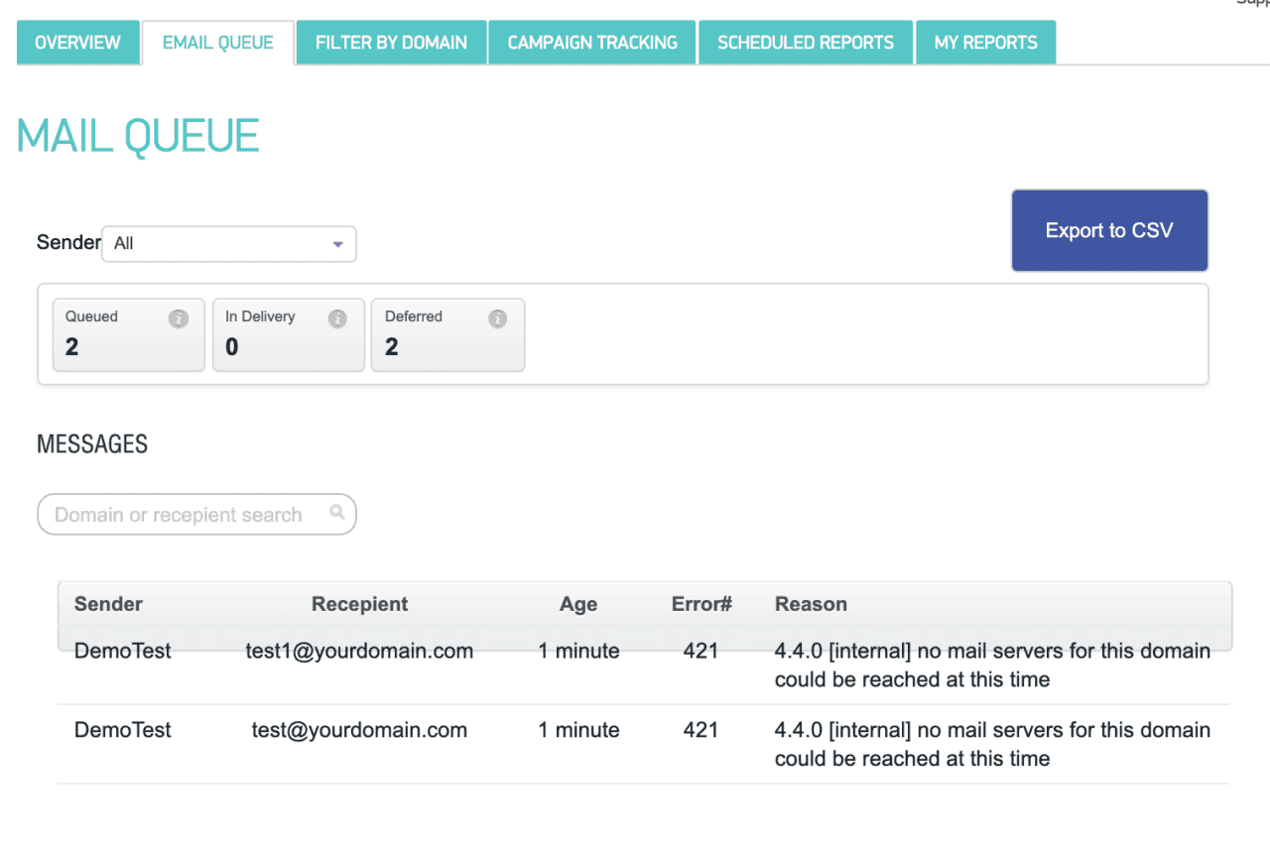Click the In Delivery counter card

click(289, 335)
